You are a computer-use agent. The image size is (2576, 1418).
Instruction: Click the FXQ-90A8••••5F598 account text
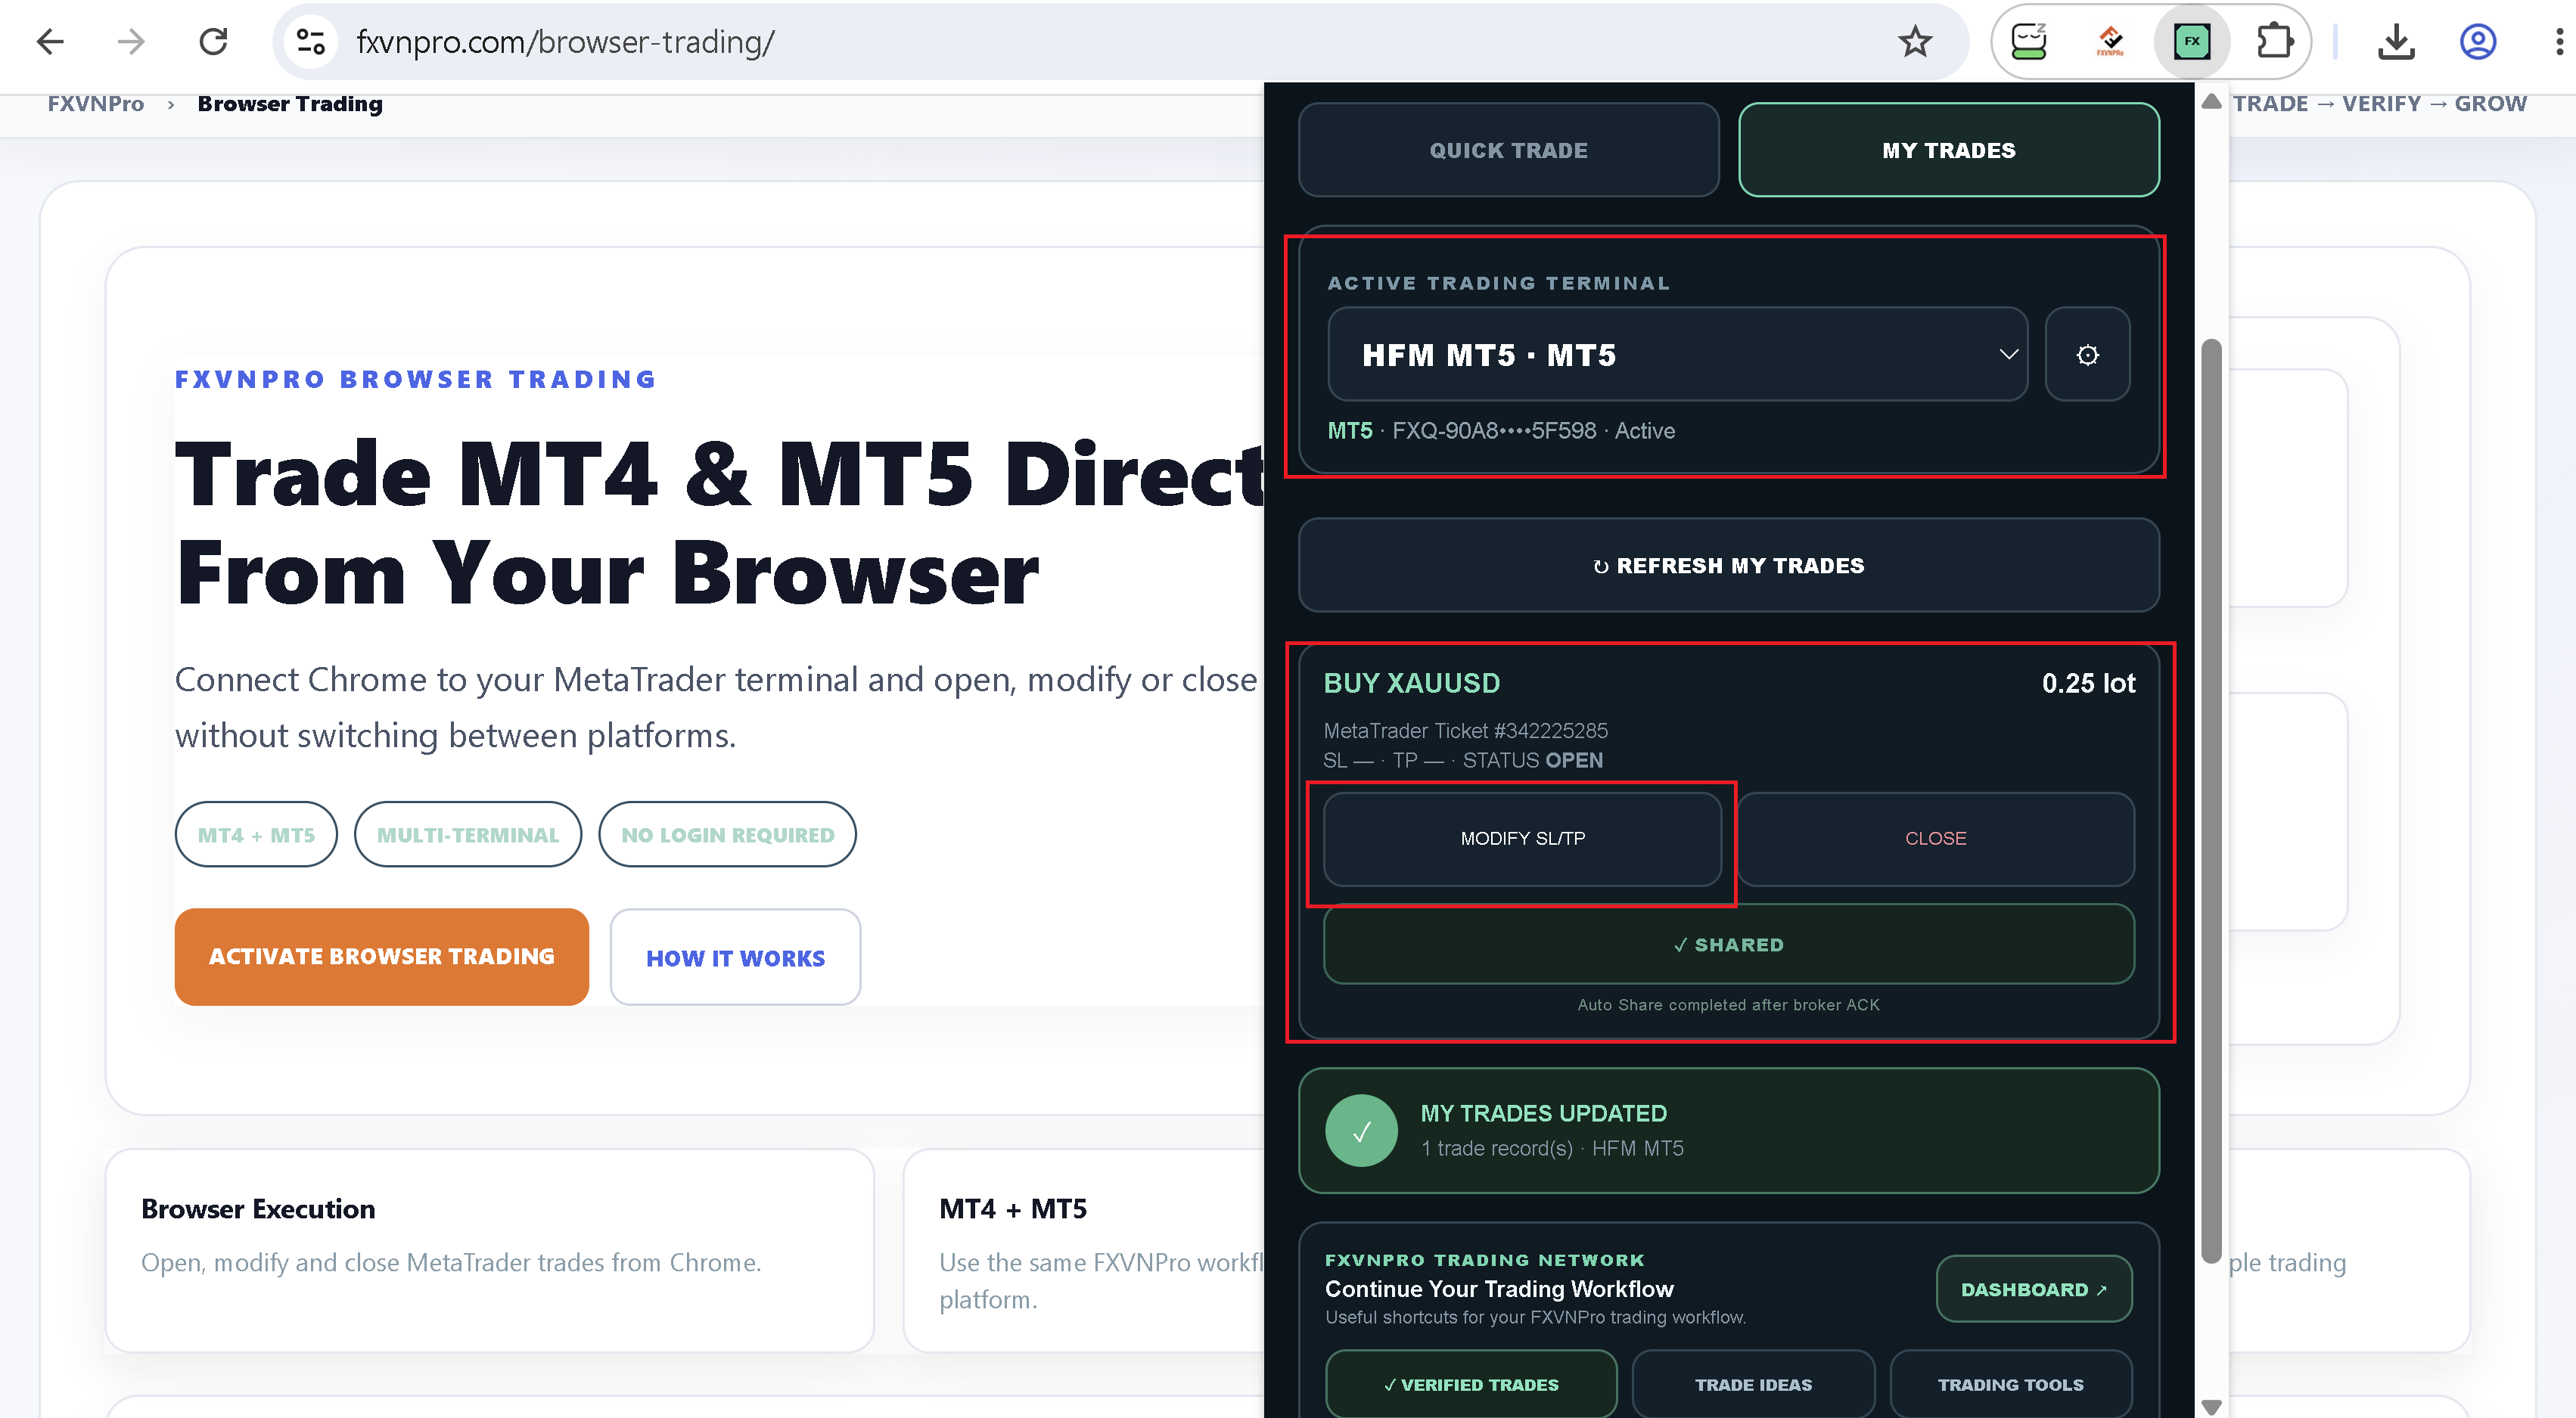coord(1494,431)
